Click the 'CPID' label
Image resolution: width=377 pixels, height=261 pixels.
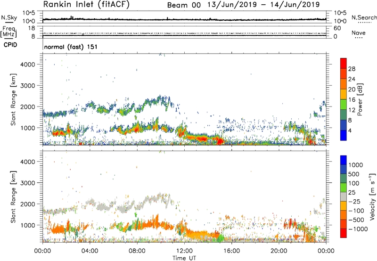(10, 45)
